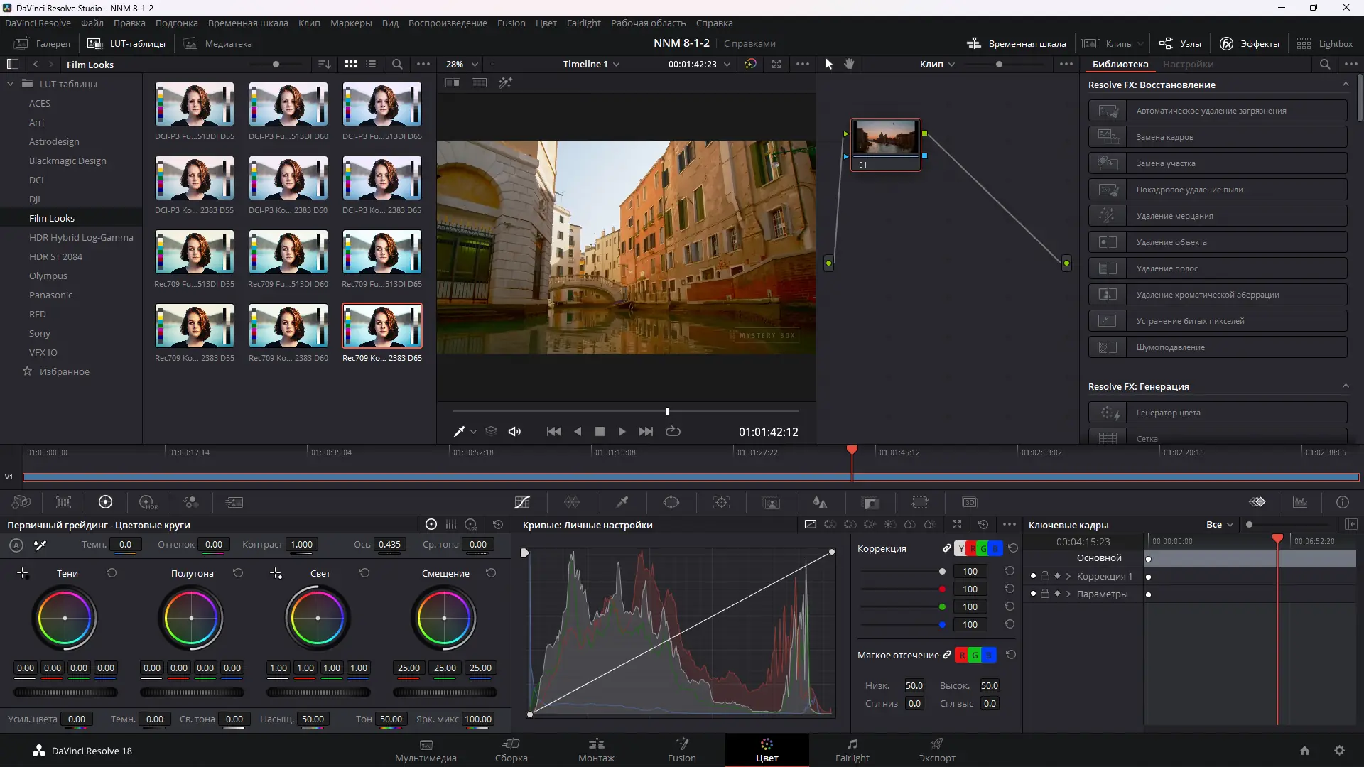Switch to the Fairlight page tab

852,750
